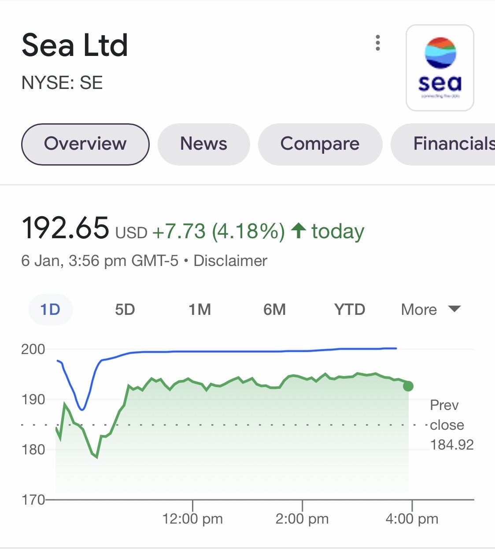This screenshot has height=550, width=495.
Task: Select the Overview tab
Action: (85, 144)
